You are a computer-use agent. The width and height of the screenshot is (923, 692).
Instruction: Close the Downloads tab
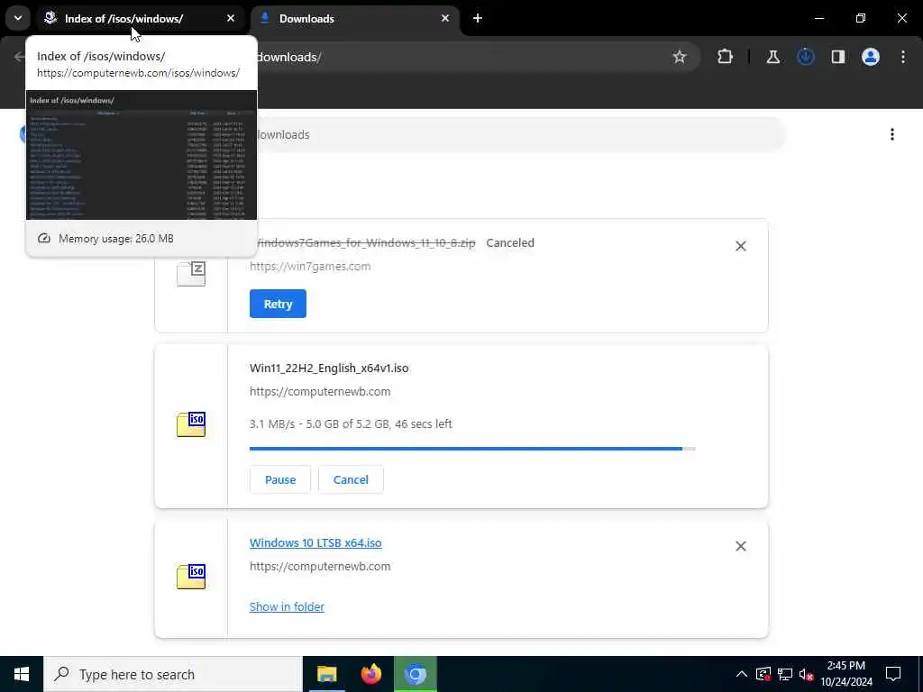coord(445,18)
